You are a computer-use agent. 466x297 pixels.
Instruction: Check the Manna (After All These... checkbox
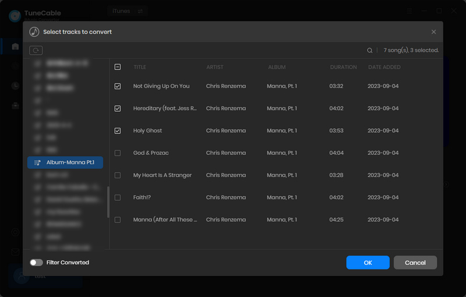118,220
